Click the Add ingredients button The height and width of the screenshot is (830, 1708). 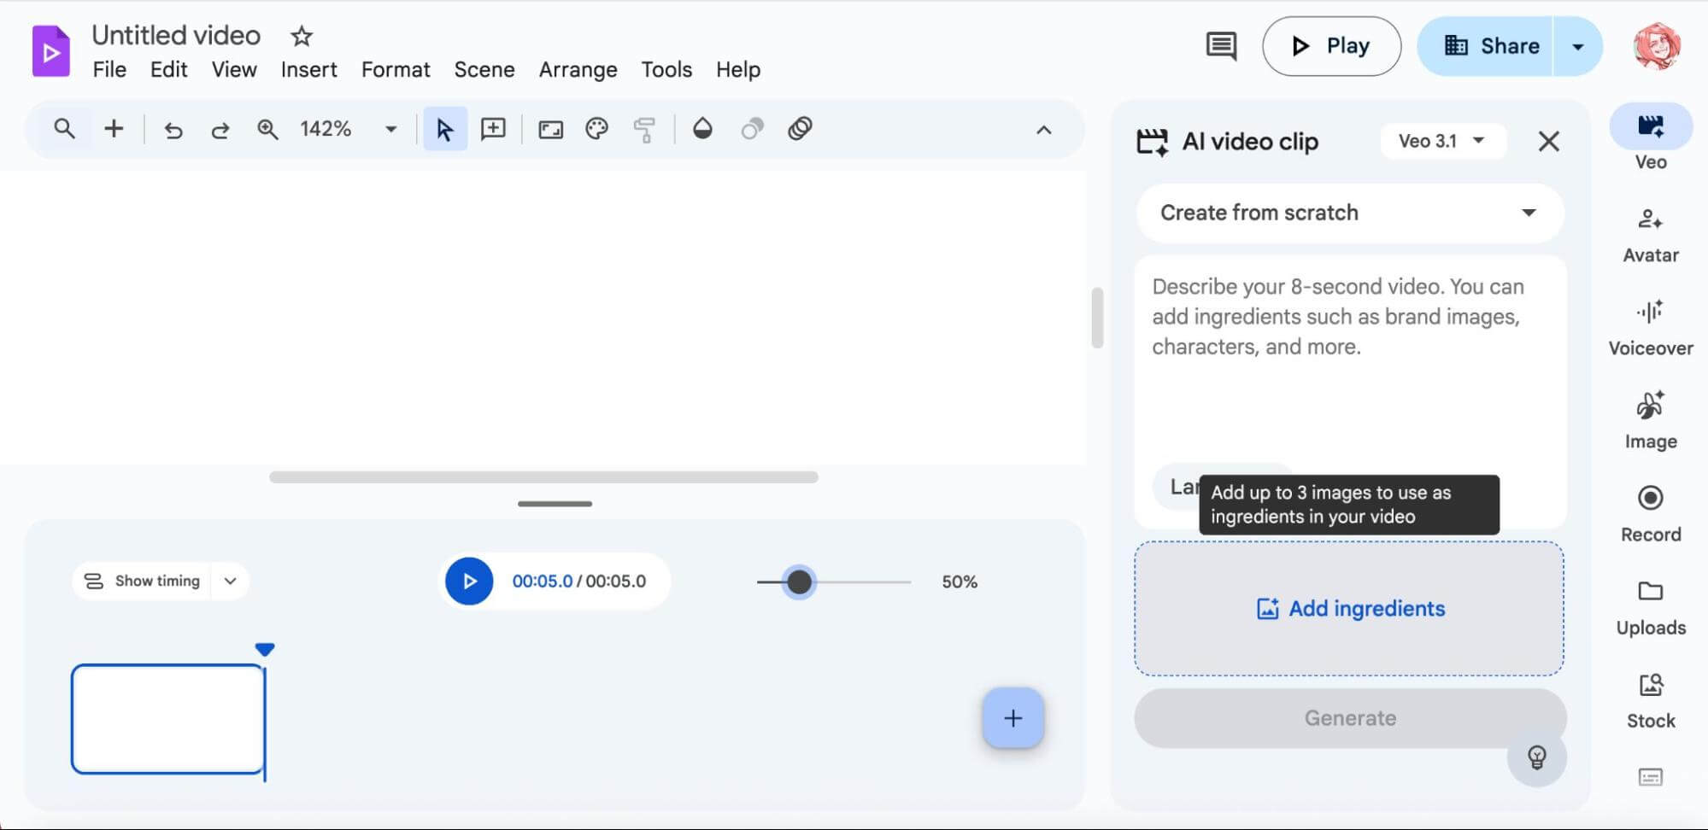click(1349, 608)
